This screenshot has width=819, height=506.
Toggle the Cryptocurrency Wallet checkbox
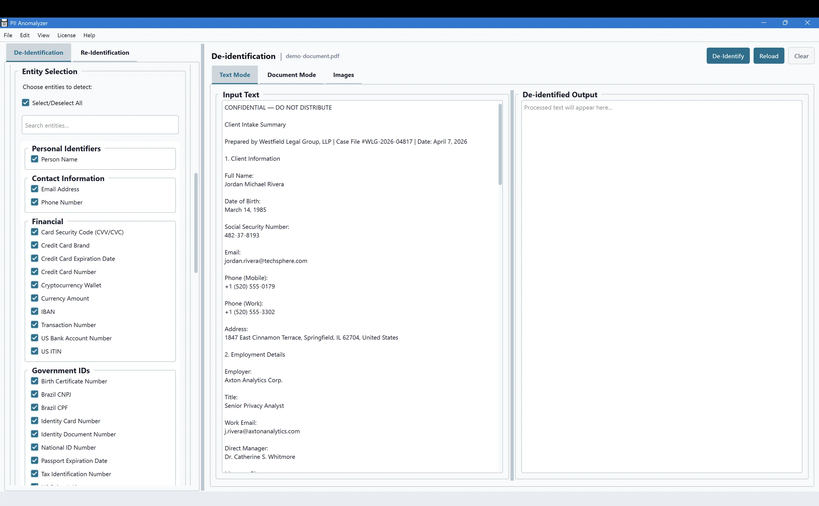point(35,285)
